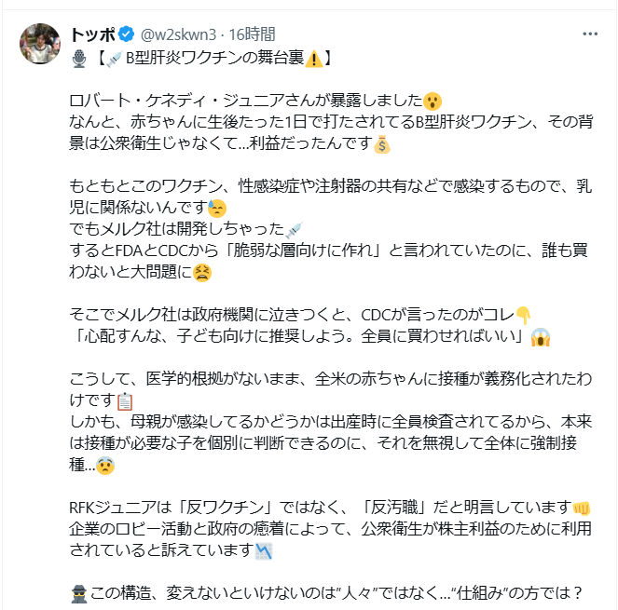Click the screaming face emoji

[538, 336]
